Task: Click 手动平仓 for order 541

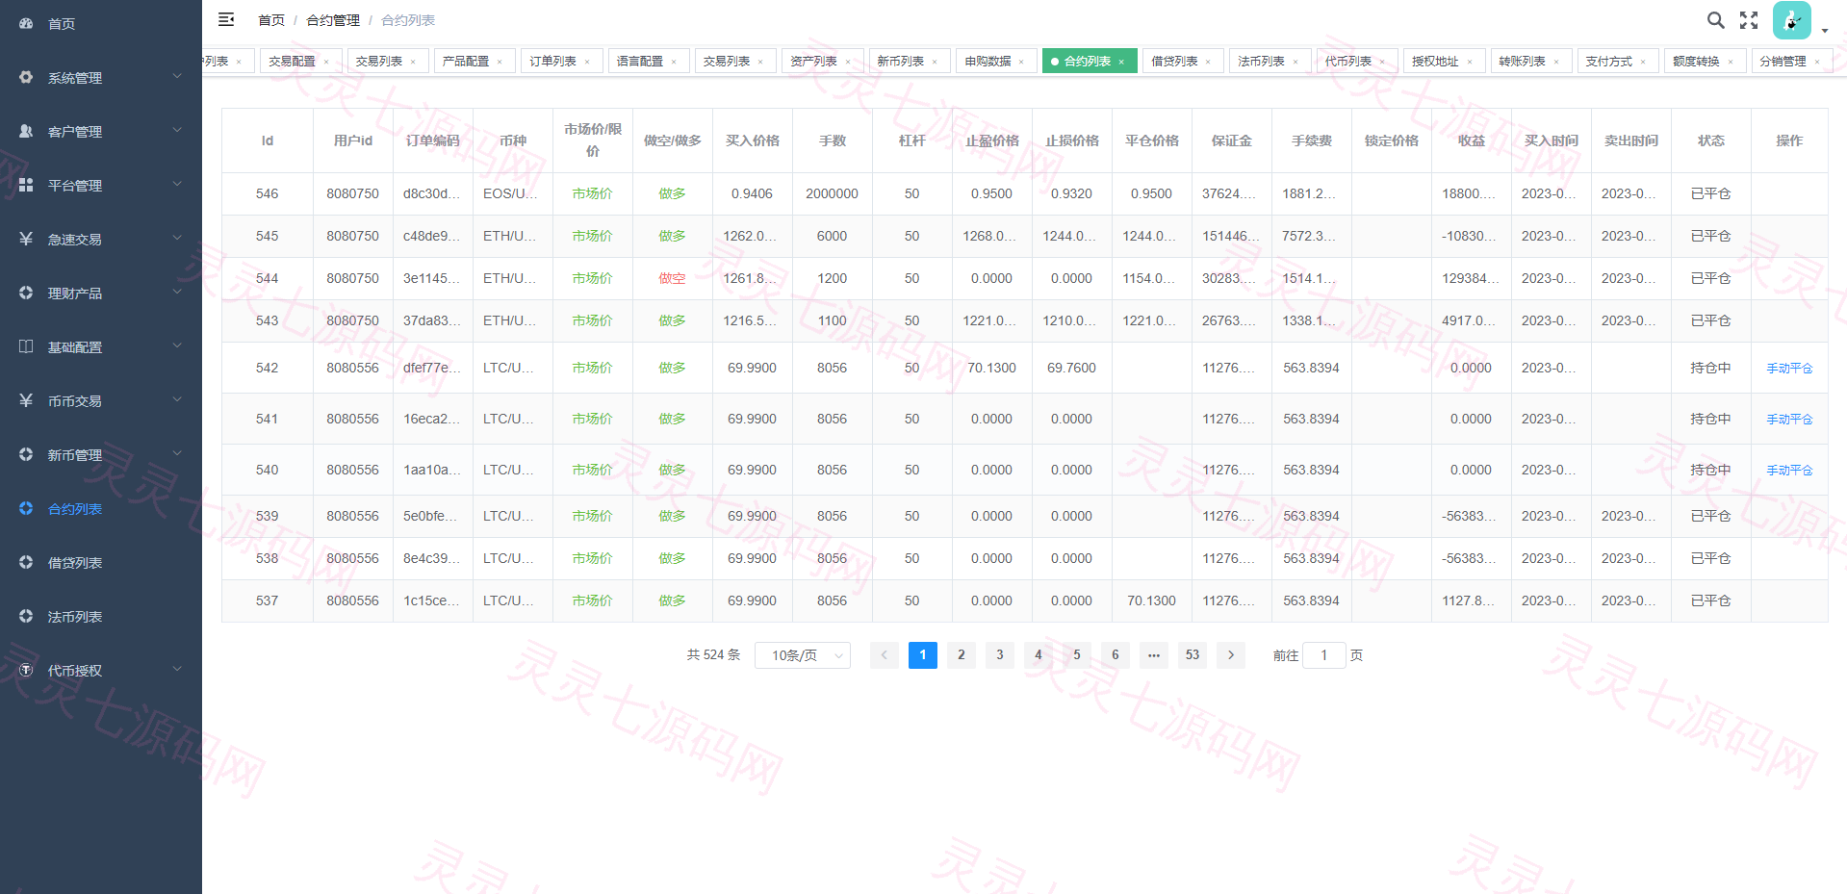Action: (1789, 420)
